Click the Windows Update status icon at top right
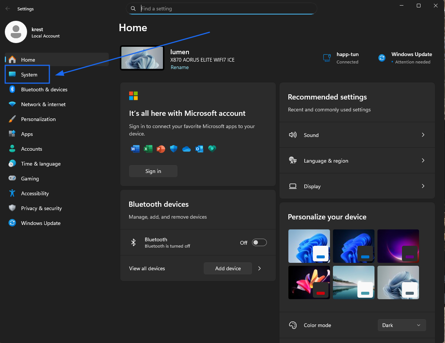 (382, 58)
